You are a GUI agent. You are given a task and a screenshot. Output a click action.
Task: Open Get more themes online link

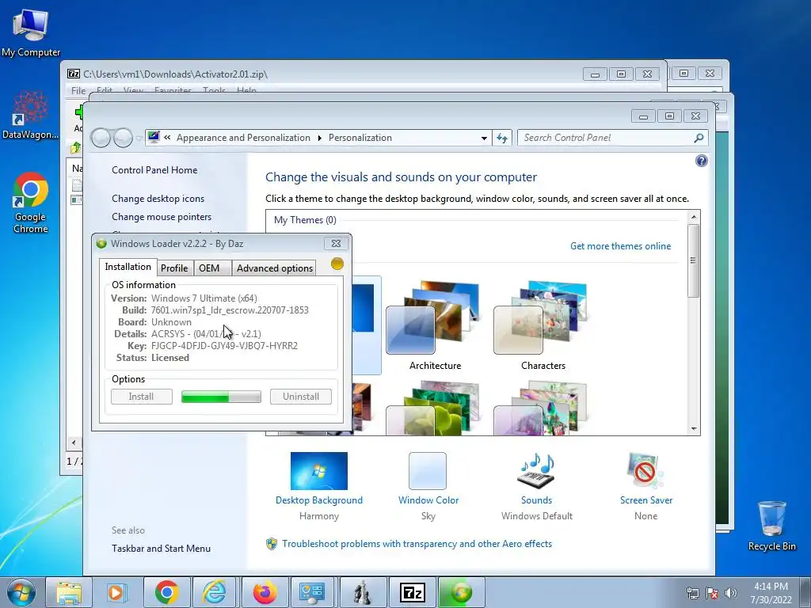point(620,246)
